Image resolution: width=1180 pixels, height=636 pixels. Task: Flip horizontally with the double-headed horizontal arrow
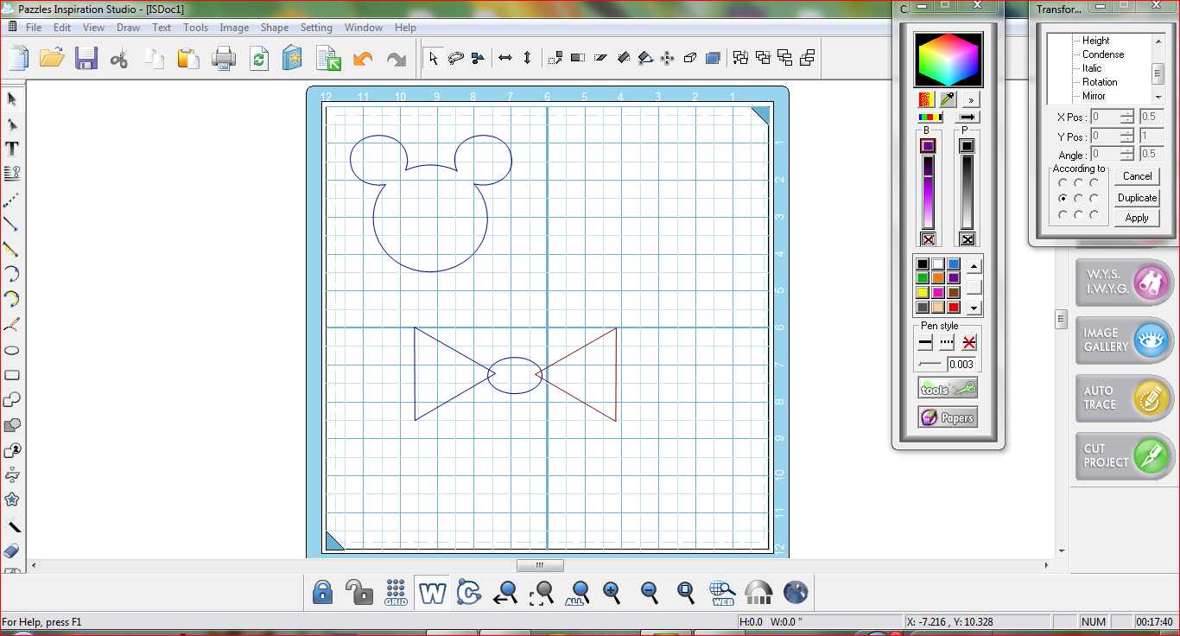tap(506, 58)
